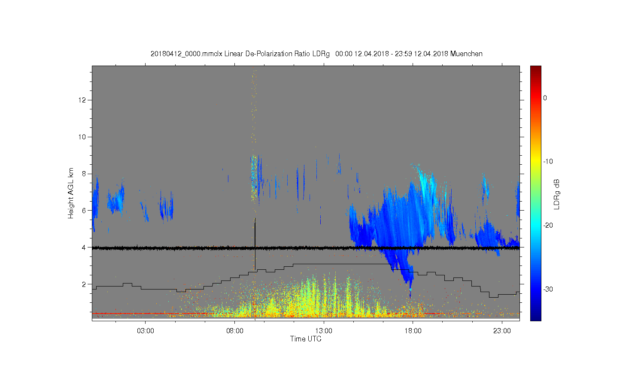644x386 pixels.
Task: Click the plot title text starting with 20180412_0000.mmclx
Action: pyautogui.click(x=316, y=54)
